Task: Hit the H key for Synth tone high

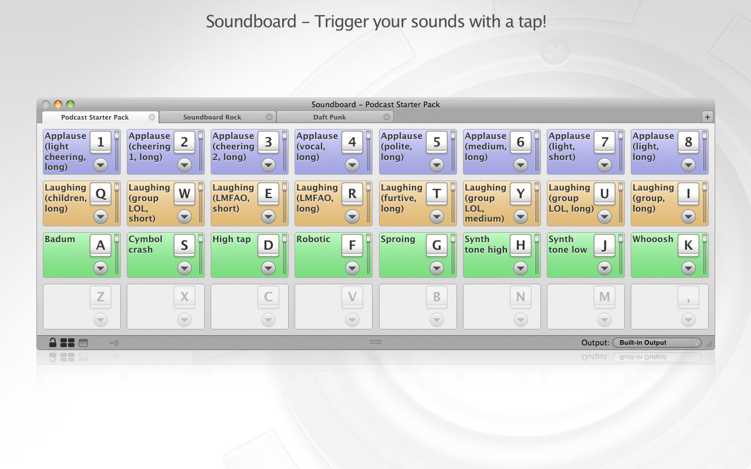Action: [x=520, y=246]
